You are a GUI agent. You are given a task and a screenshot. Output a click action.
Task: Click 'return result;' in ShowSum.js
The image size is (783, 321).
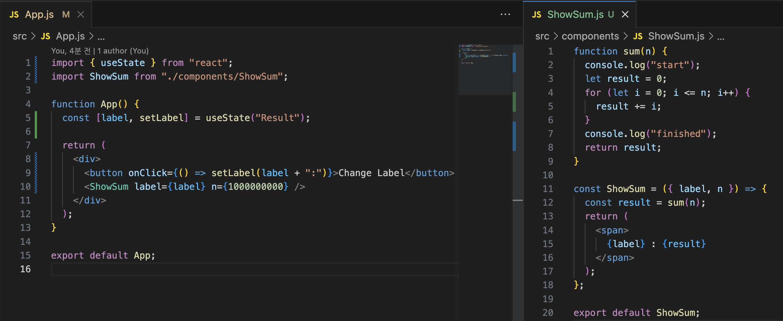pyautogui.click(x=623, y=147)
